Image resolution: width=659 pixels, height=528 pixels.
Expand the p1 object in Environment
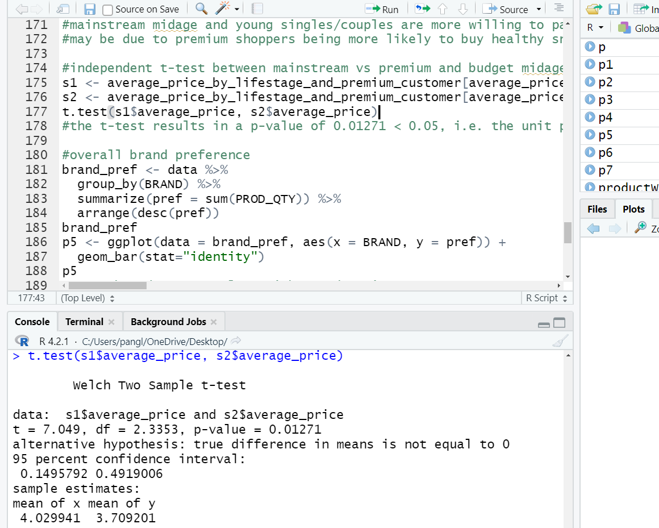pos(590,65)
